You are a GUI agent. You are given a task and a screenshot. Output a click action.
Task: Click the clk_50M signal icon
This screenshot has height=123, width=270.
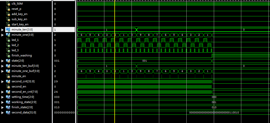(x=8, y=4)
